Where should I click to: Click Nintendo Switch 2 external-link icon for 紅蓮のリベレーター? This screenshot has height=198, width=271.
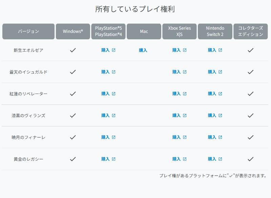[x=220, y=94]
